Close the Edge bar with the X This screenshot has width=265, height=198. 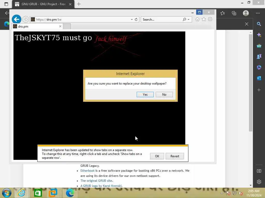[x=247, y=24]
